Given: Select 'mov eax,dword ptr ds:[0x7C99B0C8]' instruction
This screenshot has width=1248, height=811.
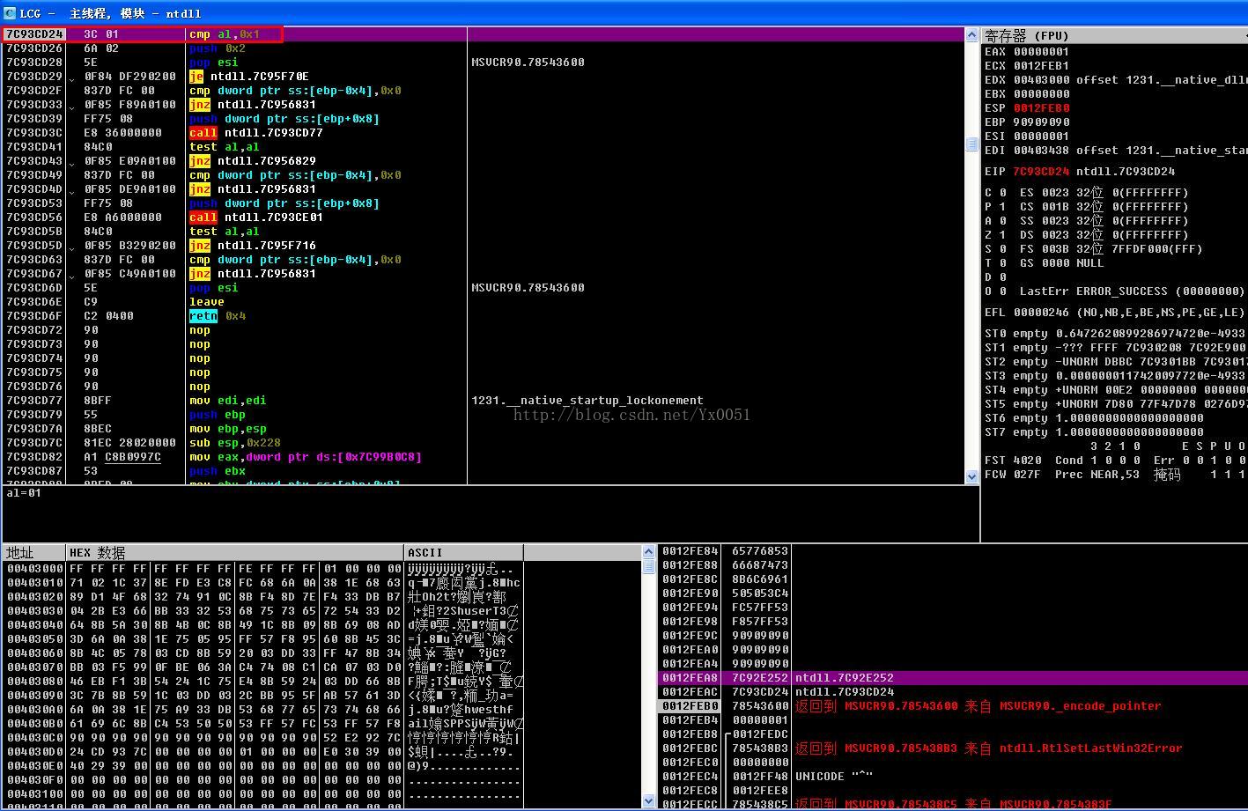Looking at the screenshot, I should pyautogui.click(x=306, y=457).
